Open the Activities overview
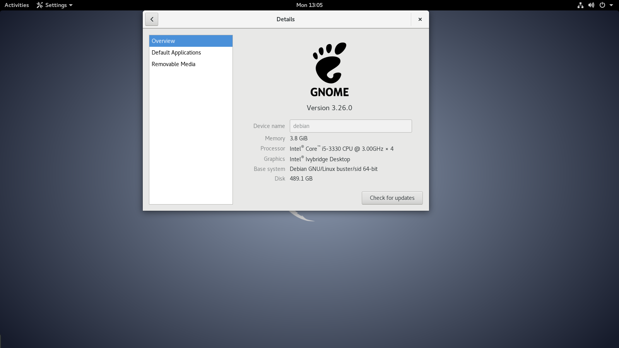The width and height of the screenshot is (619, 348). point(17,5)
